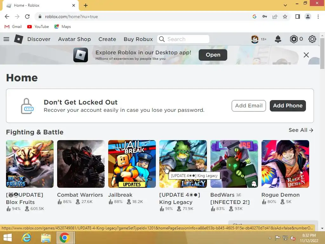Open the Combat Warriors thumbnail
The height and width of the screenshot is (244, 325).
pos(81,164)
